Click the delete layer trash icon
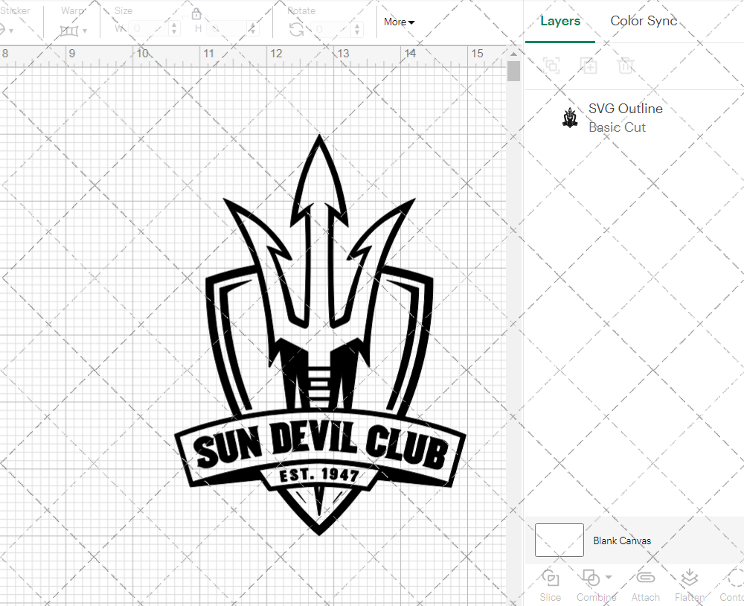Screen dimensions: 744x606 pos(626,66)
